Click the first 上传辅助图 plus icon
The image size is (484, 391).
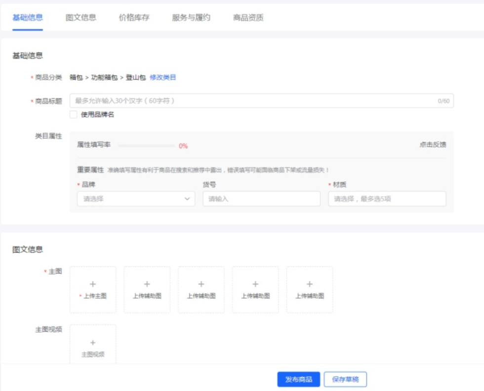click(x=147, y=284)
